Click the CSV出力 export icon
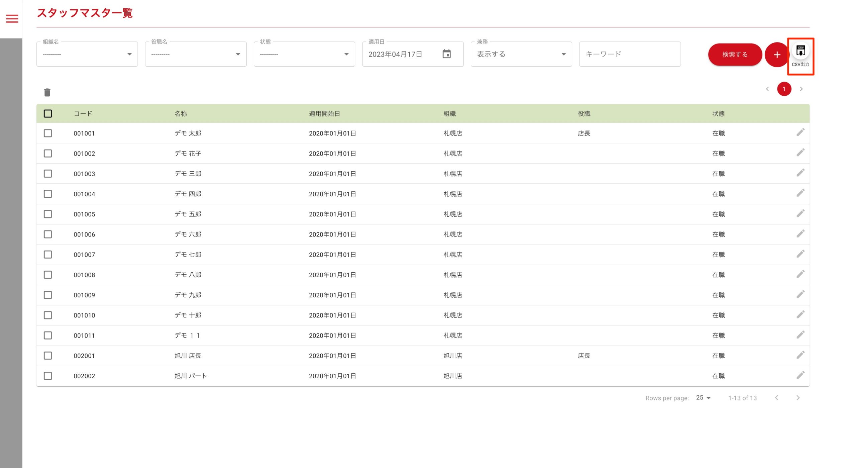Image resolution: width=856 pixels, height=468 pixels. coord(800,51)
